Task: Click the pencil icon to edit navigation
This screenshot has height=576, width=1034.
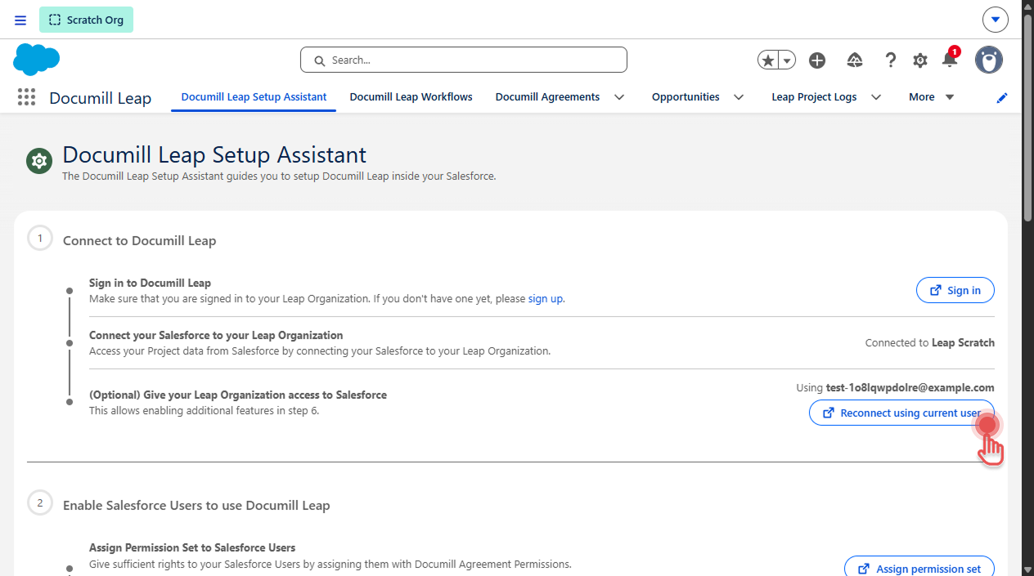Action: tap(1002, 97)
